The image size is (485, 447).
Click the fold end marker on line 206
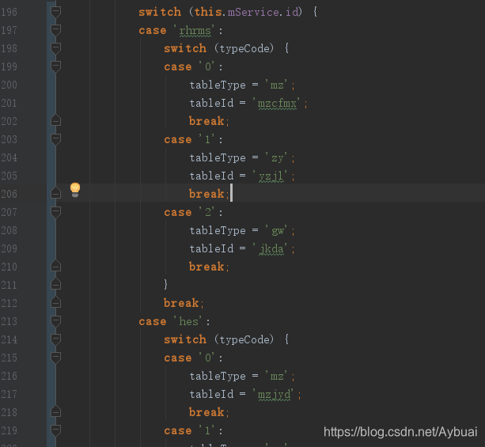(55, 193)
